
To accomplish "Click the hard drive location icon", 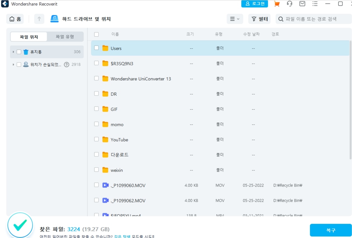I will 54,19.
